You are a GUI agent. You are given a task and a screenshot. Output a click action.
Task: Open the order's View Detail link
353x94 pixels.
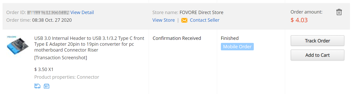pos(82,12)
